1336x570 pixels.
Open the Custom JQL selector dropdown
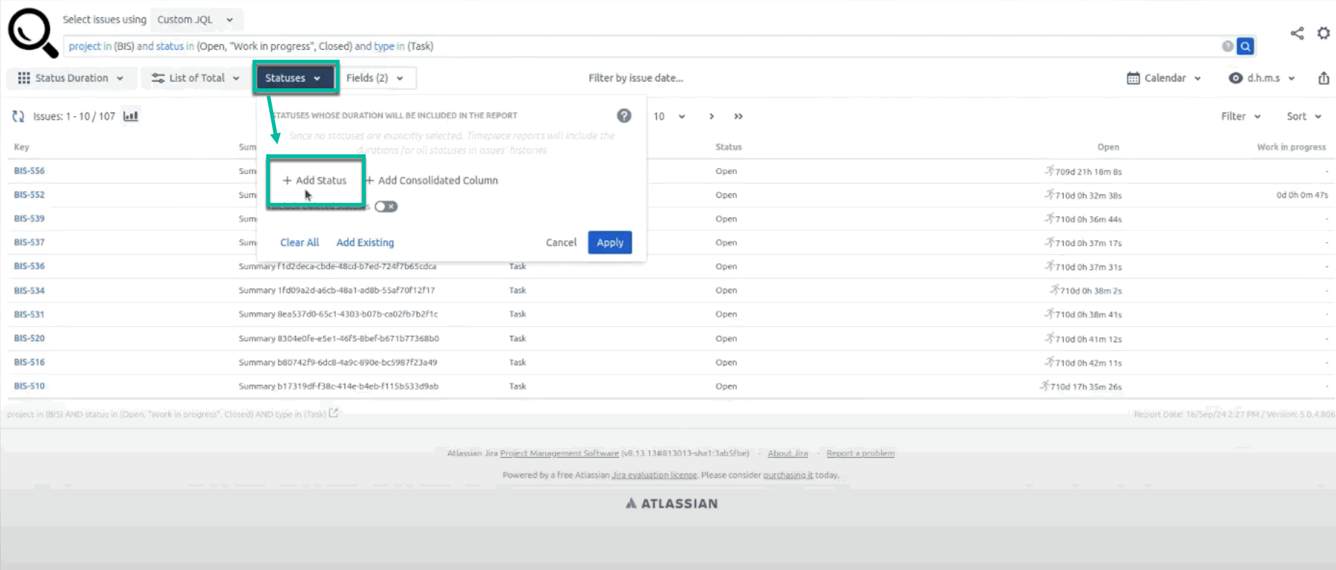pos(195,20)
